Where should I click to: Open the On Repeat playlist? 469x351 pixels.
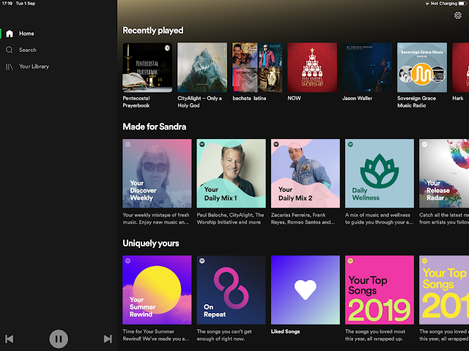[232, 290]
